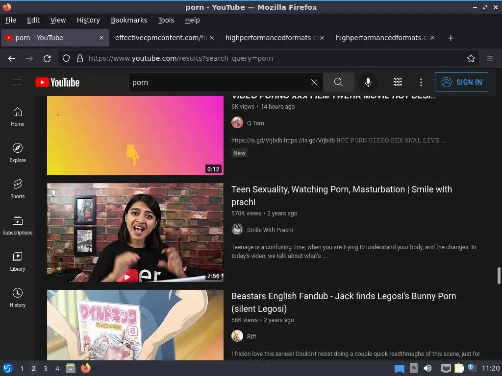This screenshot has width=502, height=376.
Task: Open the Bookmarks menu
Action: (129, 20)
